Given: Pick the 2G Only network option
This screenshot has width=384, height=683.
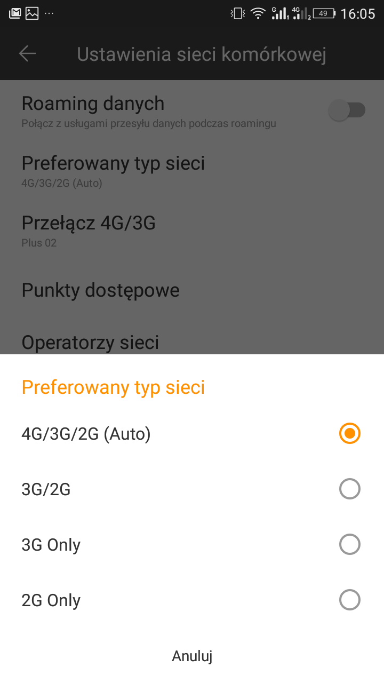Looking at the screenshot, I should [x=350, y=600].
